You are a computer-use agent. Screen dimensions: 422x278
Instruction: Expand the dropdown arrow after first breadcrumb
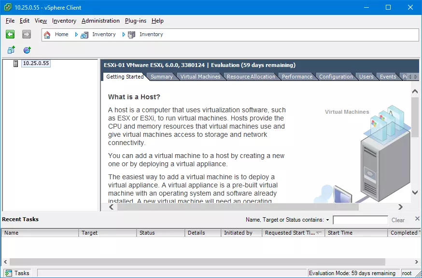pos(76,35)
